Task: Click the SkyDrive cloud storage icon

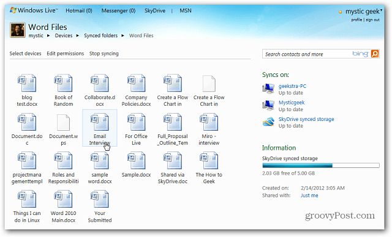Action: point(268,122)
